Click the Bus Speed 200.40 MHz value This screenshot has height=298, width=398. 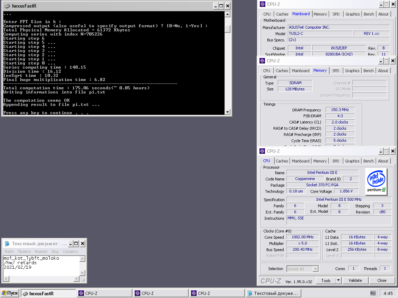coord(303,249)
